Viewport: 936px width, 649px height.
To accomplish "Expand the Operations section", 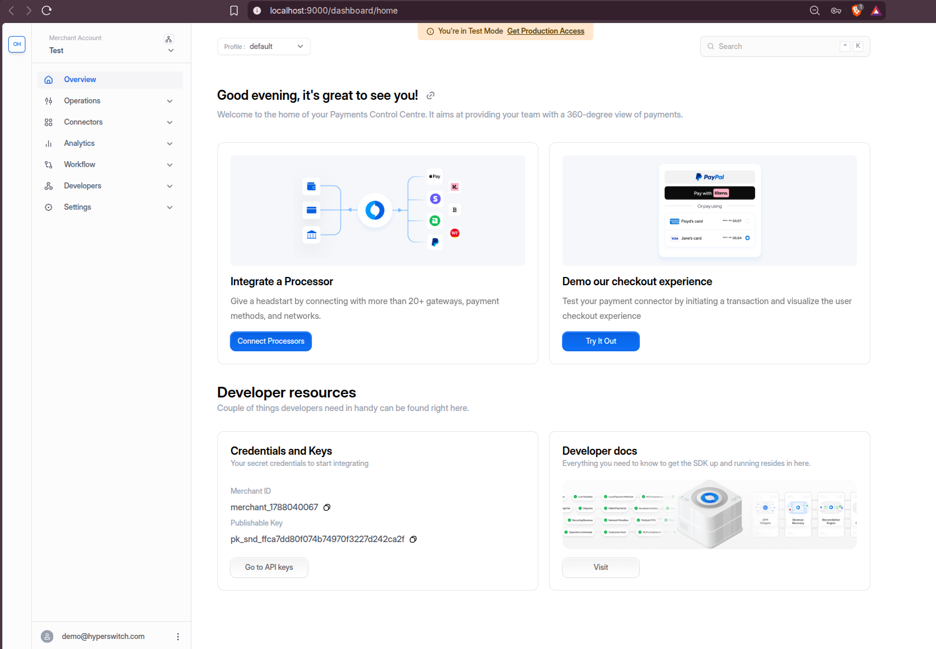I will click(170, 101).
